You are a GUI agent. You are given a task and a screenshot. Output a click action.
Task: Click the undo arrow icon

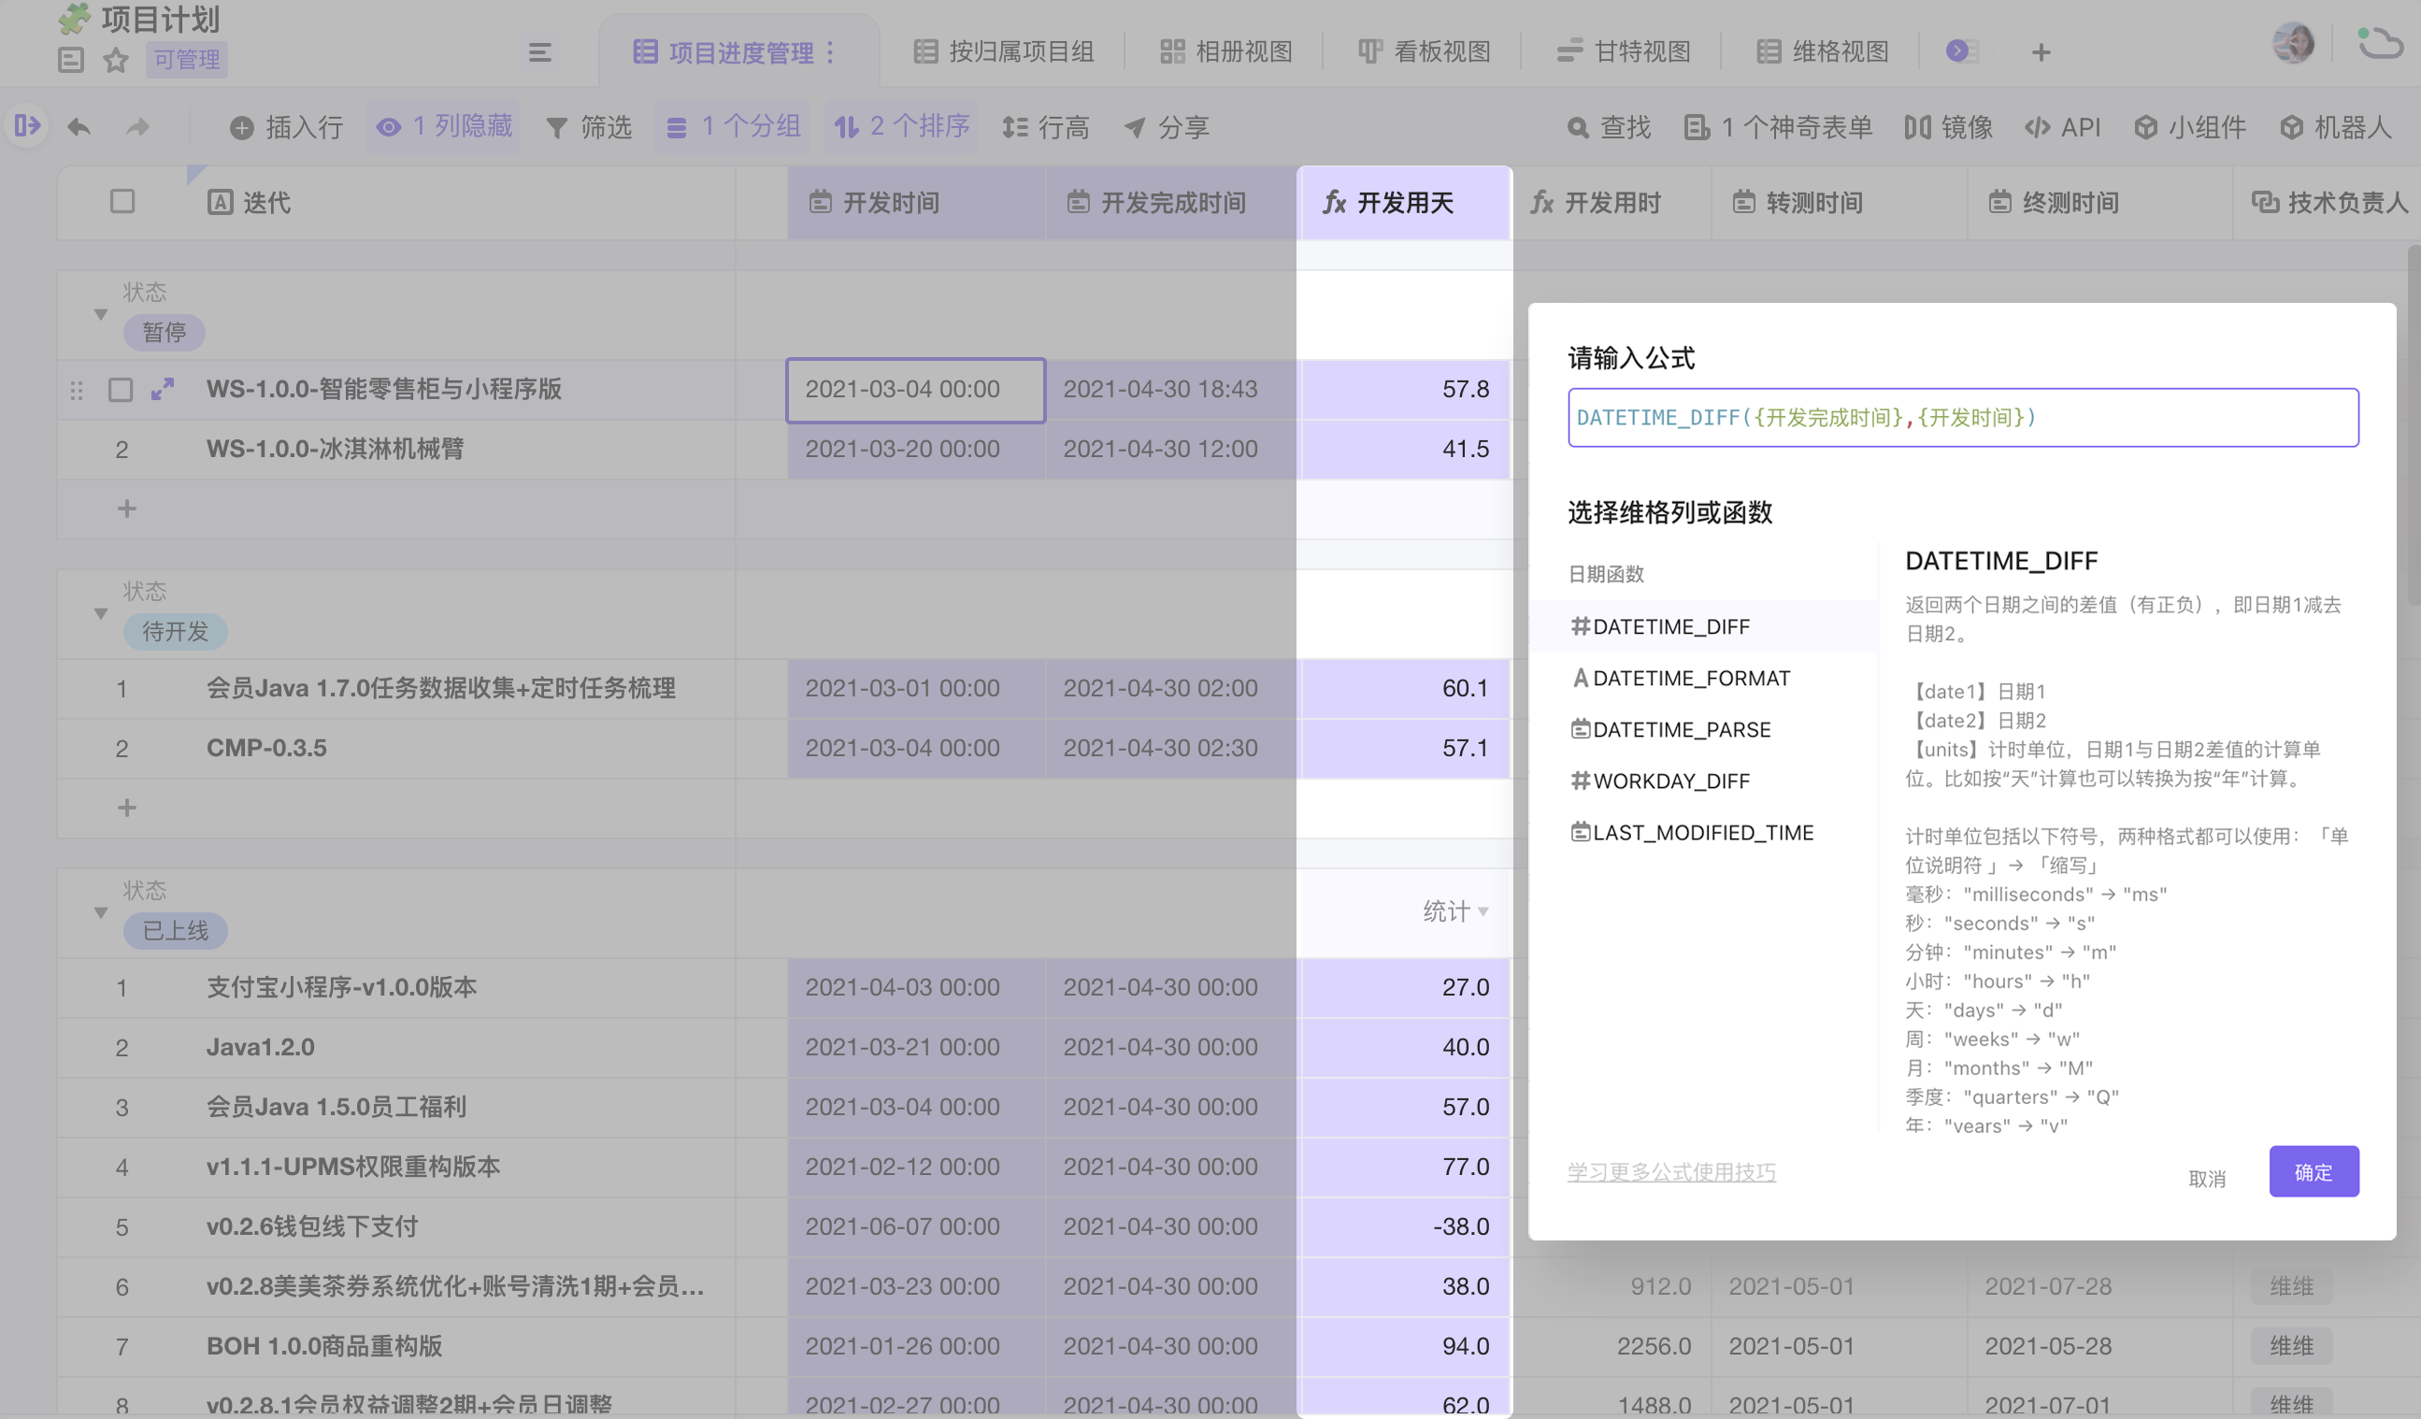(79, 127)
